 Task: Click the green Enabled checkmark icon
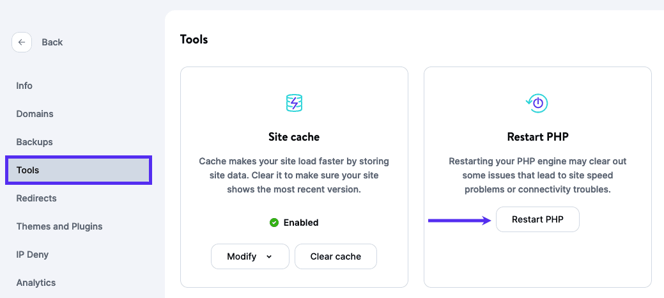(274, 223)
